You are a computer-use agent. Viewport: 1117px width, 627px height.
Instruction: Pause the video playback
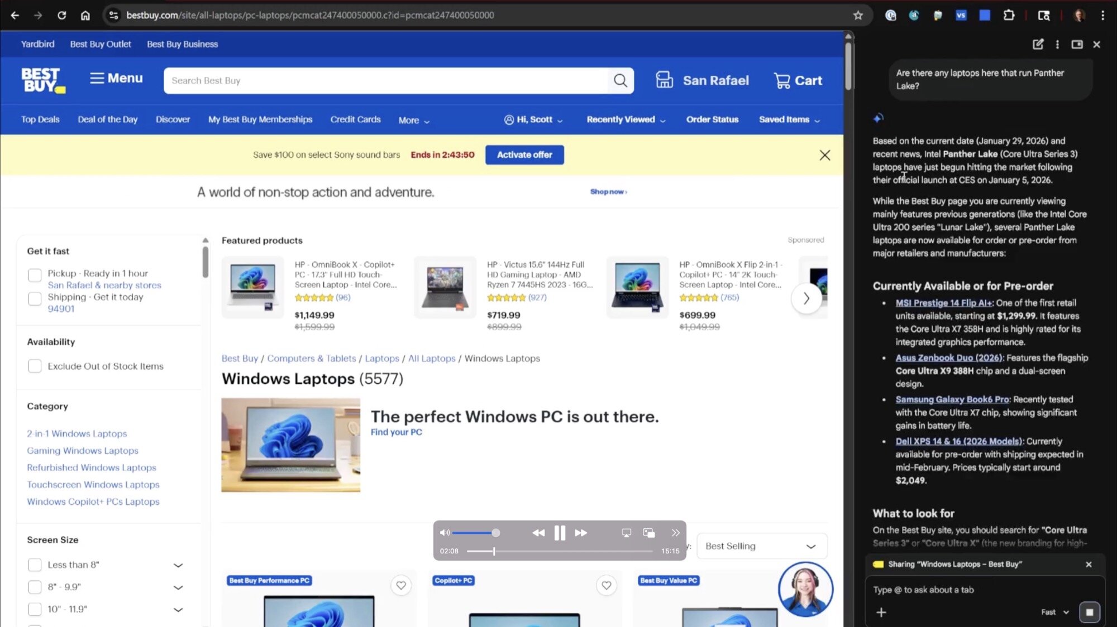pyautogui.click(x=559, y=533)
